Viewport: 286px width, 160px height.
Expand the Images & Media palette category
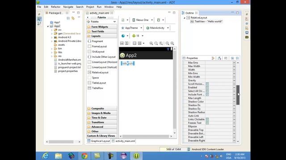102,113
